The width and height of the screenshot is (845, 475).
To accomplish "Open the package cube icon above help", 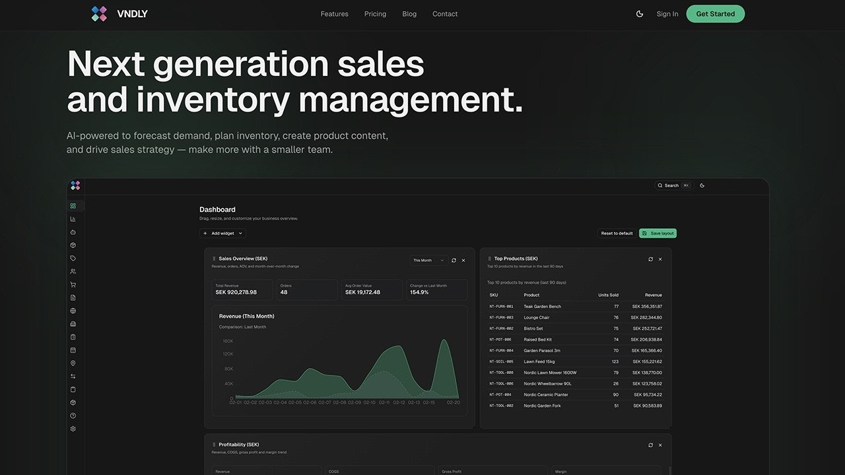I will click(73, 402).
